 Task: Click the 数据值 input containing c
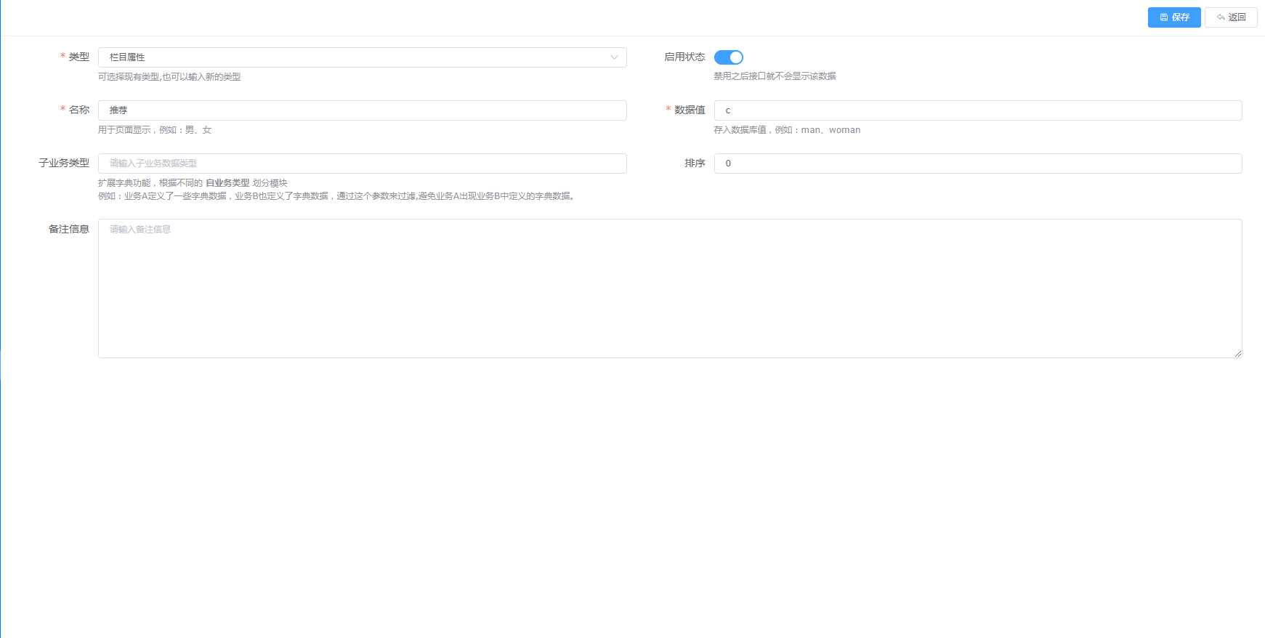[x=977, y=110]
